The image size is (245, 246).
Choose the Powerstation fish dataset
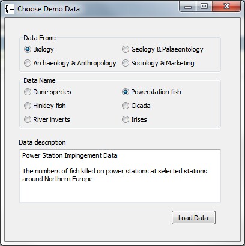coord(151,92)
